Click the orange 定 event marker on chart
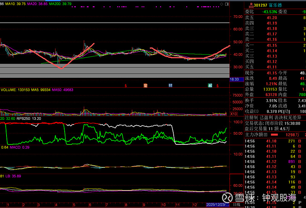The height and width of the screenshot is (208, 306). click(x=145, y=85)
